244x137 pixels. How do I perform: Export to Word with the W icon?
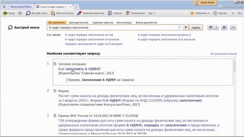point(224,27)
